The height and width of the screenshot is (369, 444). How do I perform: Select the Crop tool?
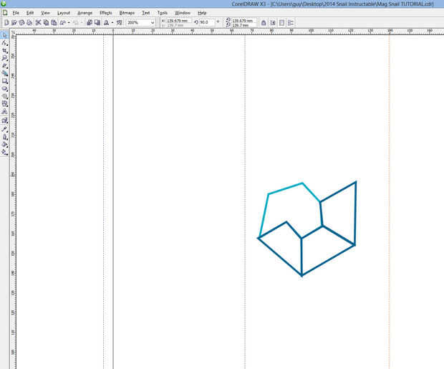[x=4, y=50]
